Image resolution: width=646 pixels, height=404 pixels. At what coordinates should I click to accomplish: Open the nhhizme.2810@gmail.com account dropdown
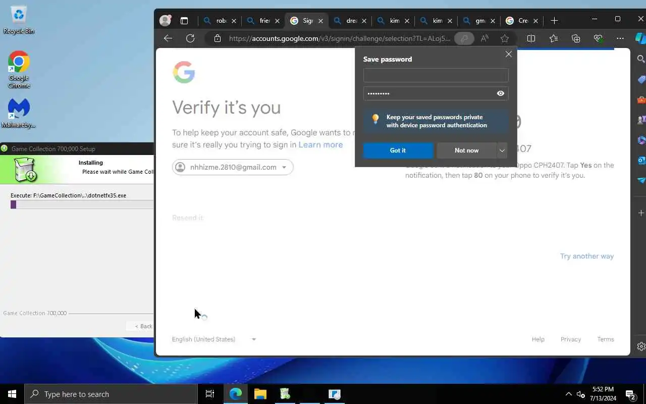233,167
